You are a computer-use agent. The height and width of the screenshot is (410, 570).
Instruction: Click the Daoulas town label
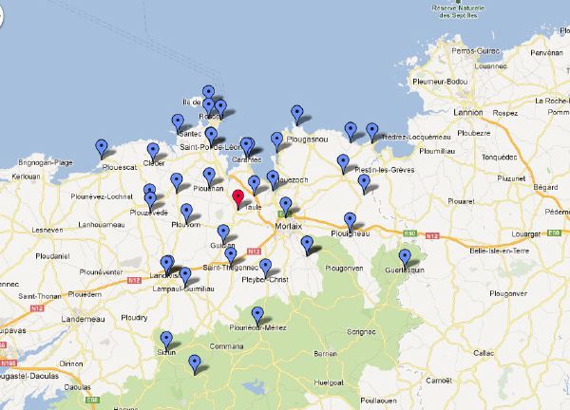click(x=77, y=387)
